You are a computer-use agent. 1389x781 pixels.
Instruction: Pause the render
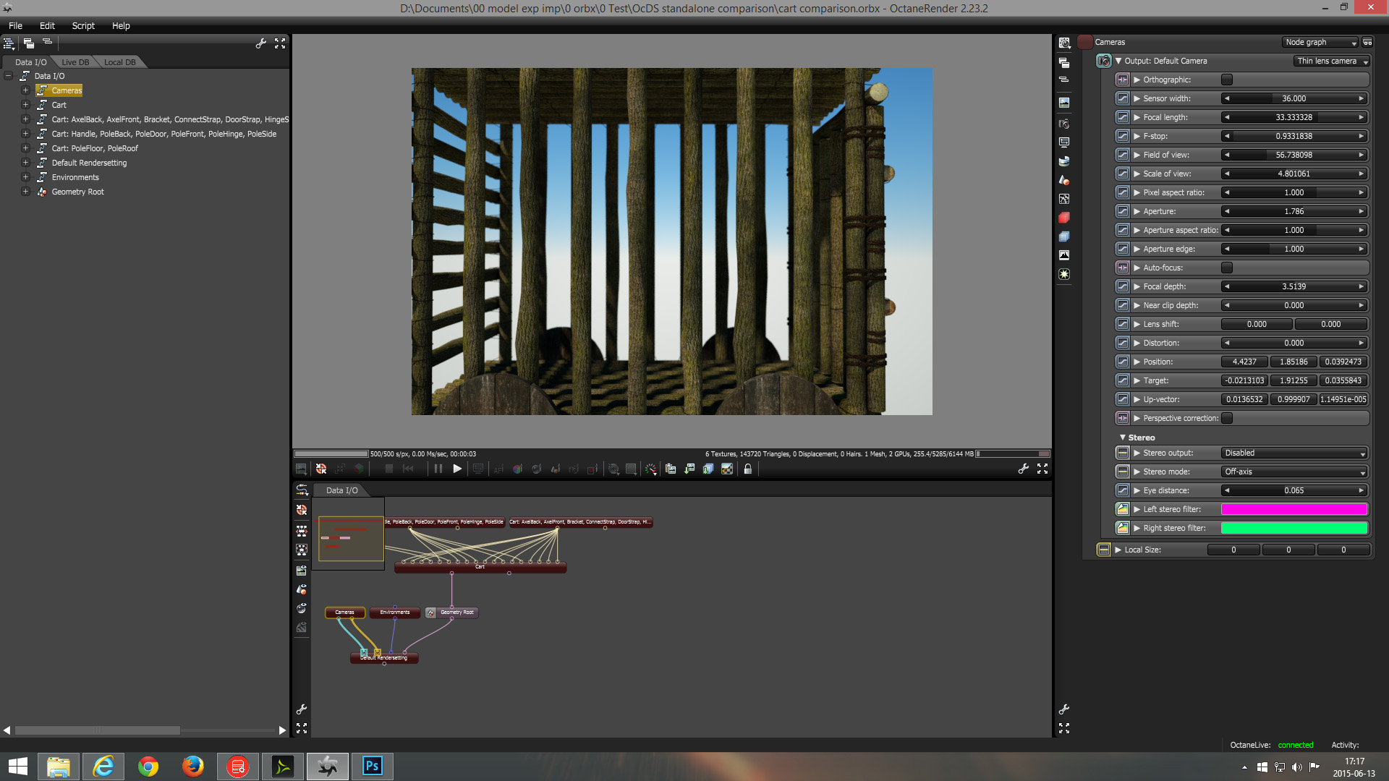pos(438,469)
